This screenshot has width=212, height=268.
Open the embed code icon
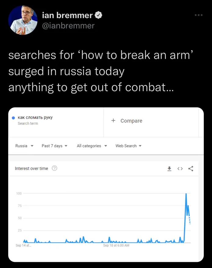click(x=180, y=168)
